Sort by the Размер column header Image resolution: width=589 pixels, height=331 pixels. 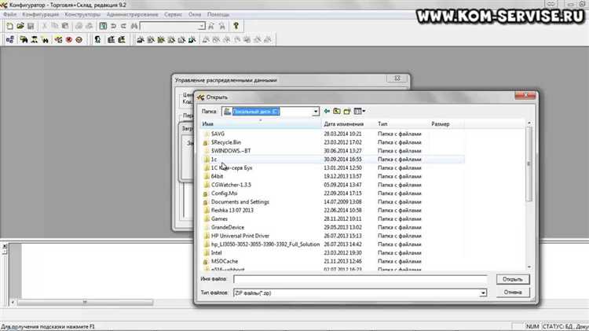click(447, 123)
